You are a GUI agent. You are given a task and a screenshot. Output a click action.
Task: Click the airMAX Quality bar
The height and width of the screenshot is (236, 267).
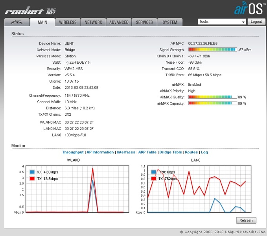click(x=213, y=97)
